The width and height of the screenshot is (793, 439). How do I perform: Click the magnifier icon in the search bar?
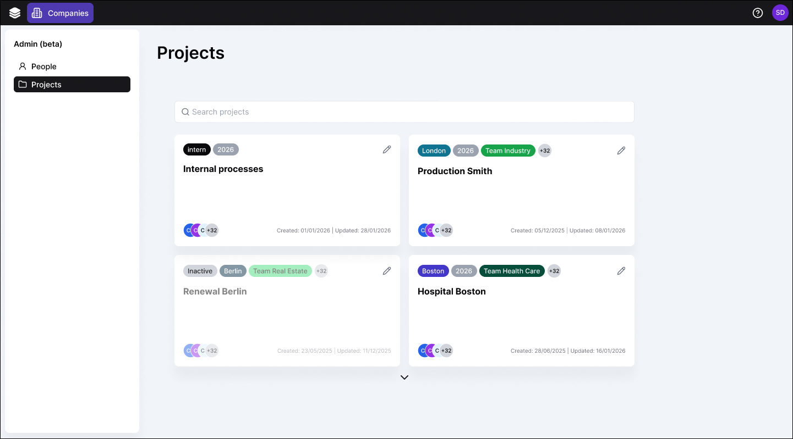(x=185, y=112)
